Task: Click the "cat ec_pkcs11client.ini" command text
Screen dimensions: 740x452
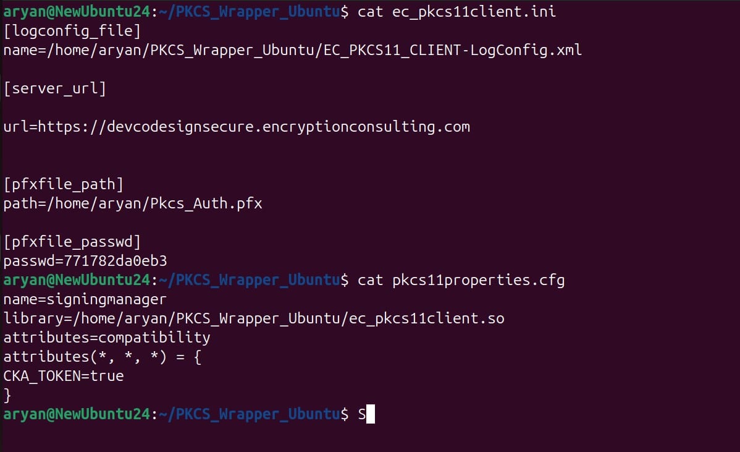Action: coord(457,12)
